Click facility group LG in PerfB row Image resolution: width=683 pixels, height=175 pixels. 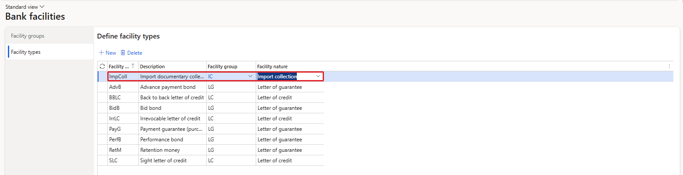point(231,140)
